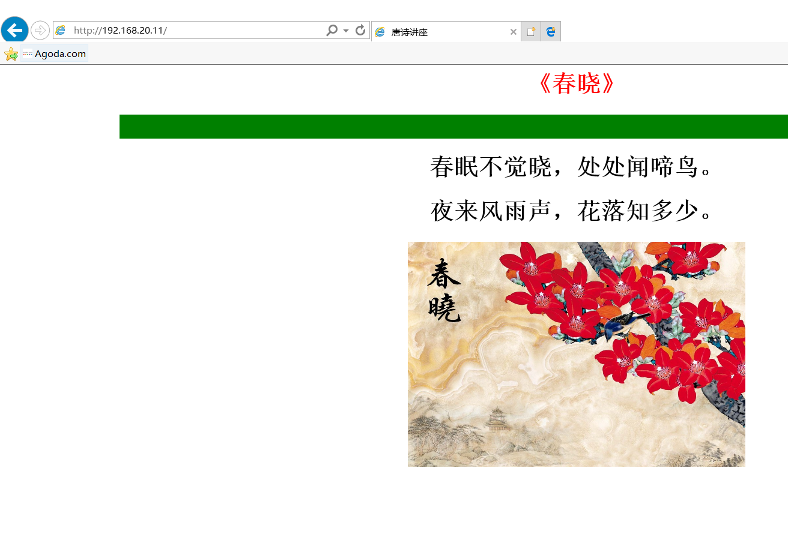Click the page icon in address bar
This screenshot has width=788, height=549.
click(x=60, y=31)
